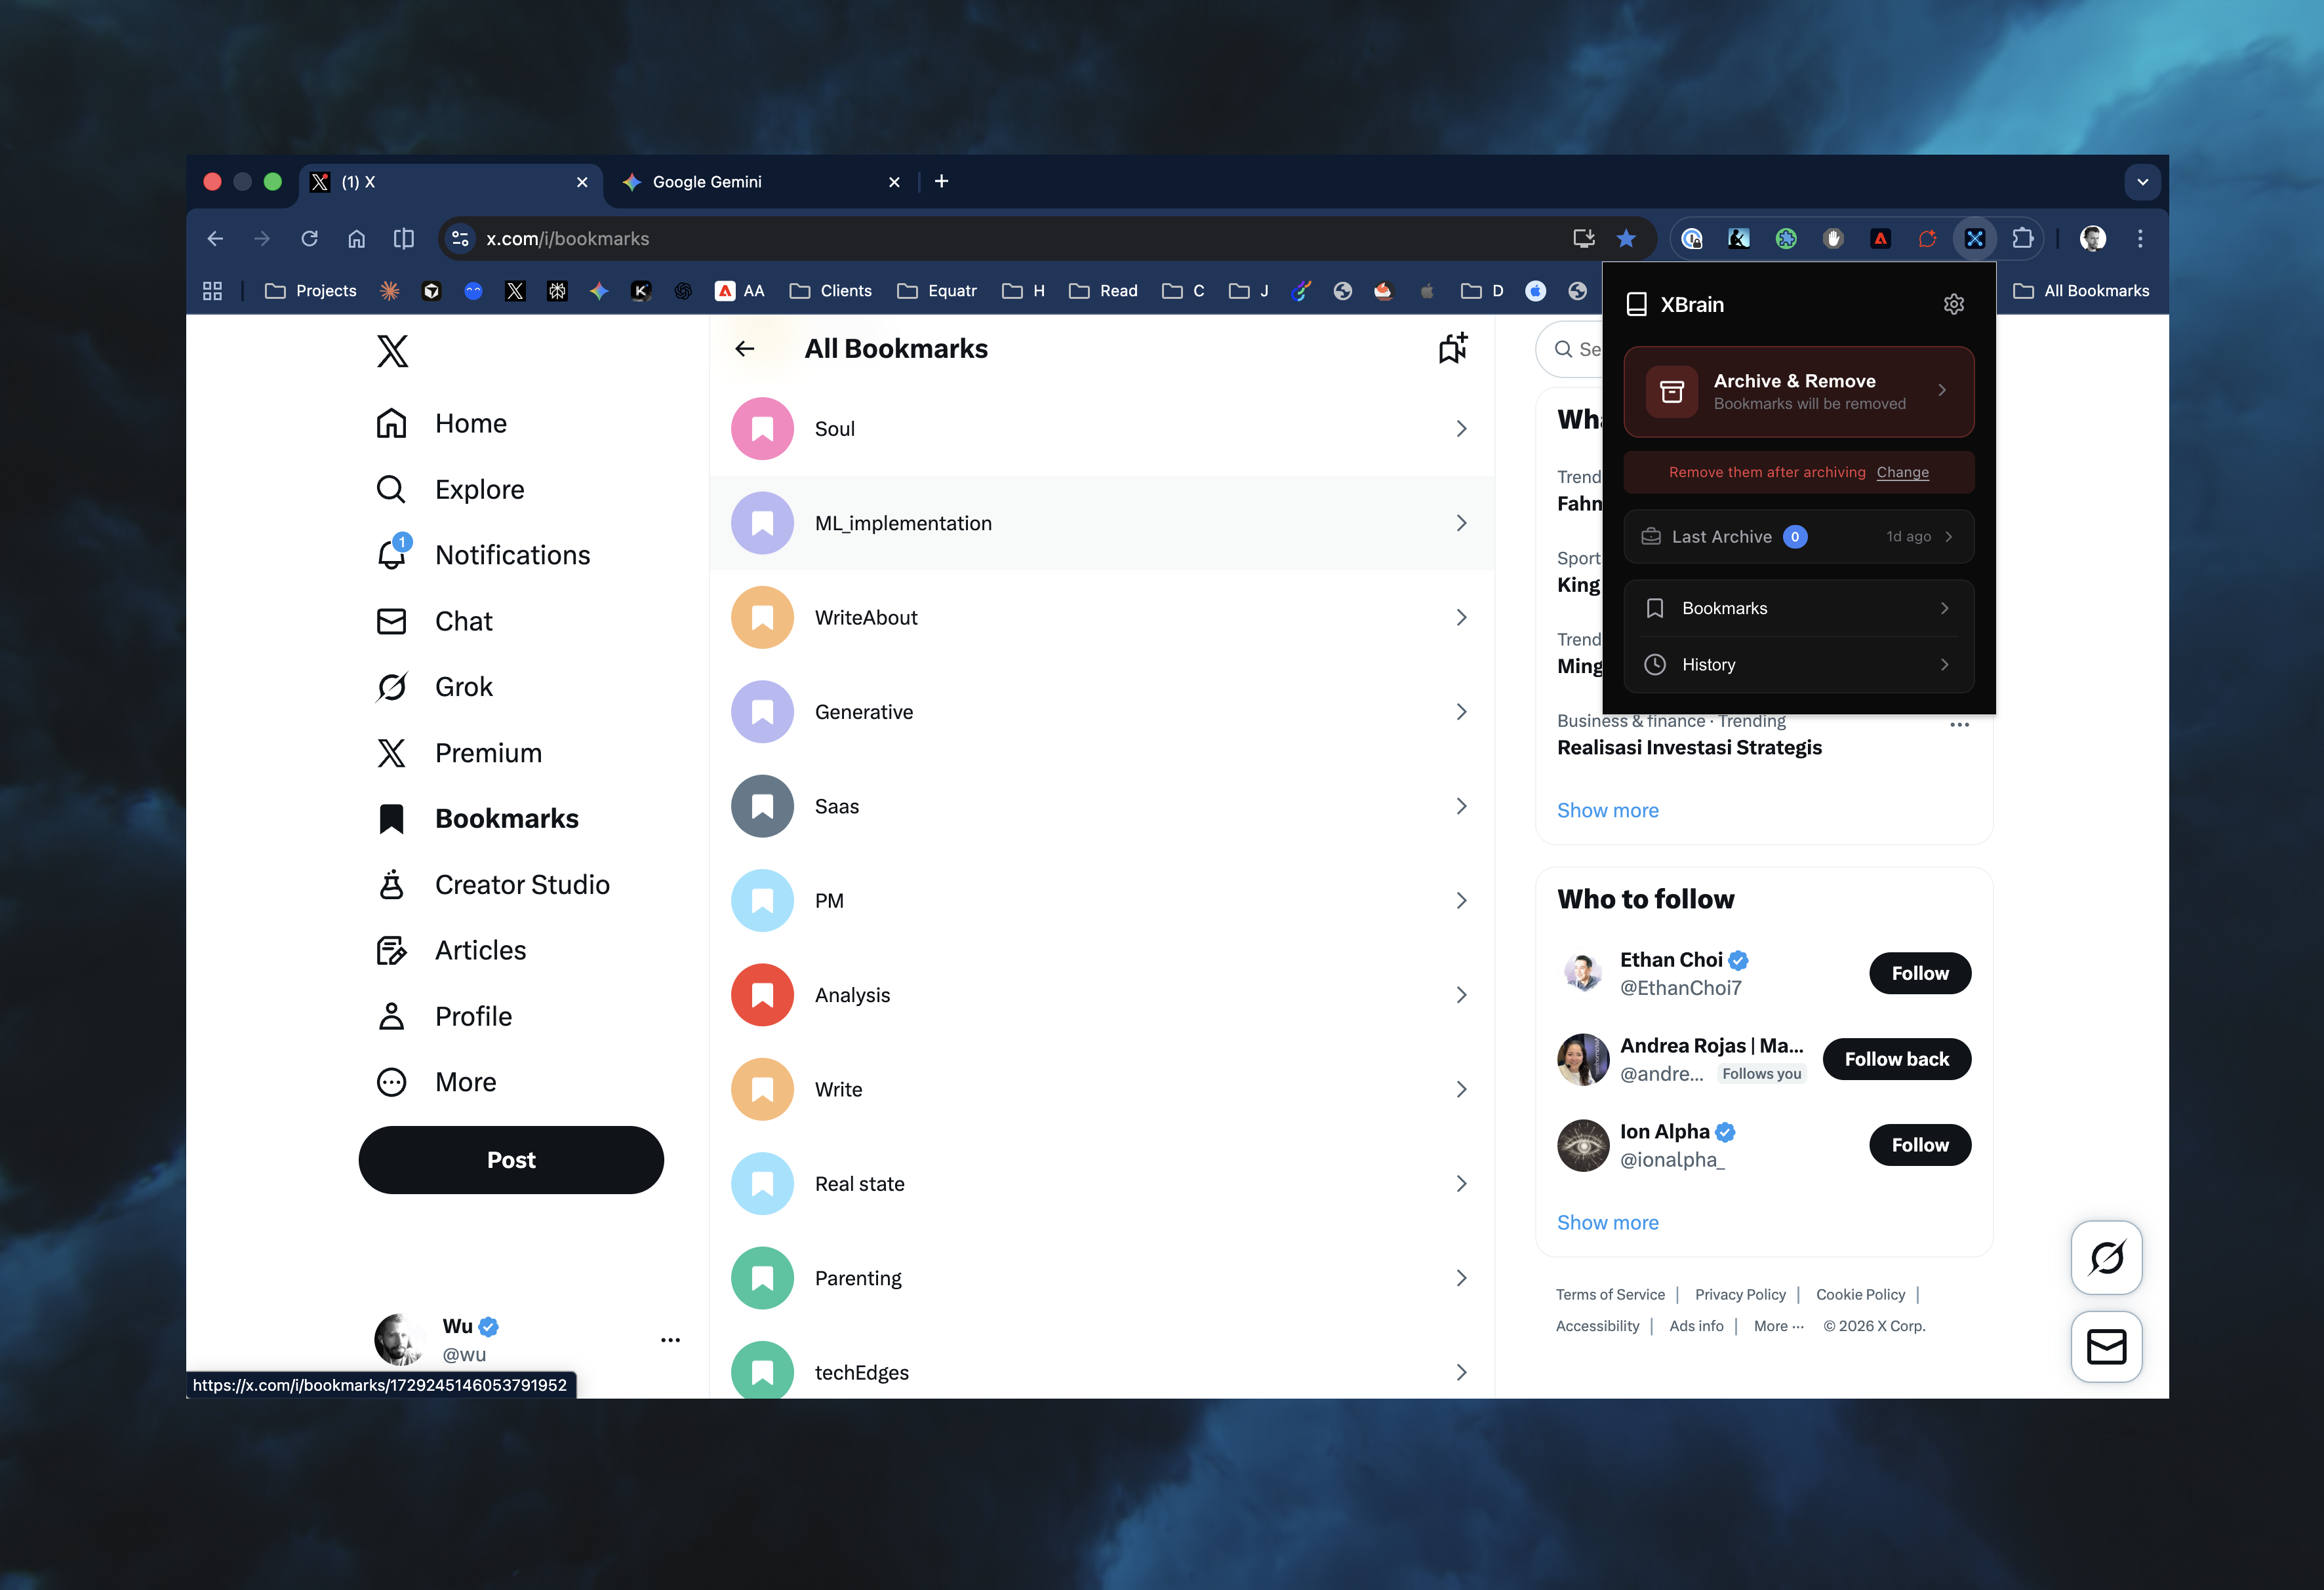Image resolution: width=2324 pixels, height=1590 pixels.
Task: Click Change next to the archiving setting
Action: [1902, 472]
